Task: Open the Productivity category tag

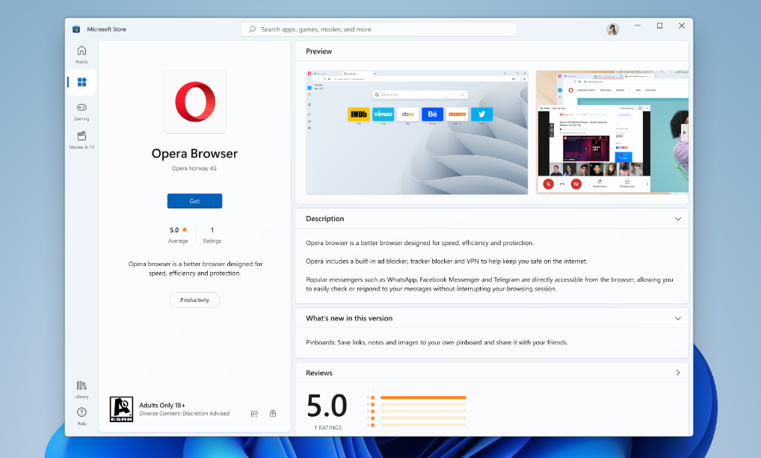Action: (194, 300)
